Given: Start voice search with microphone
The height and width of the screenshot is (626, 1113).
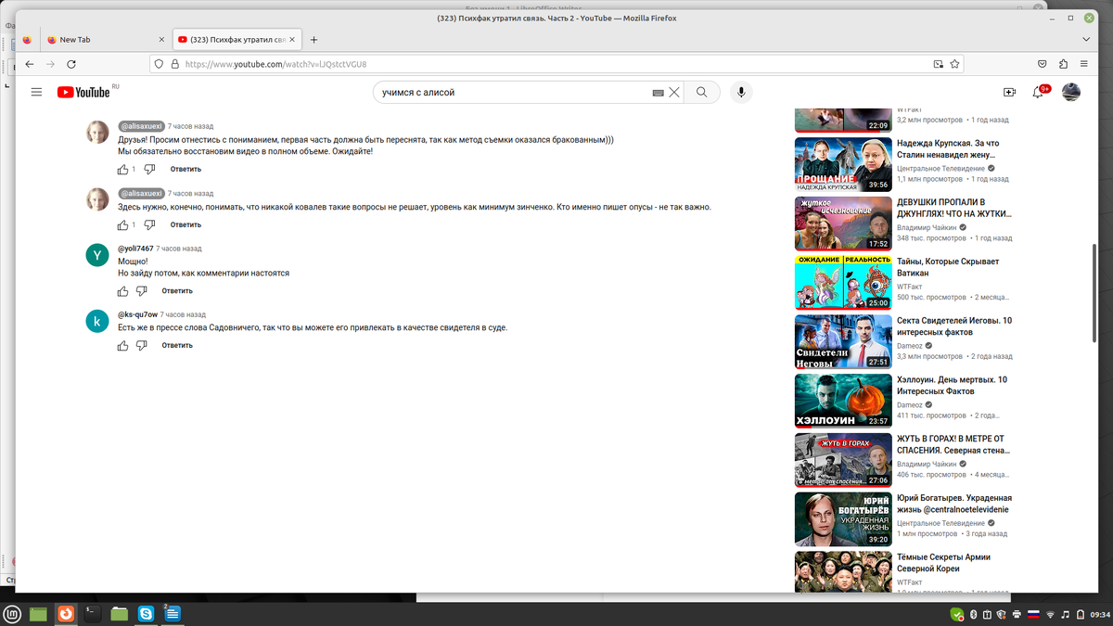Looking at the screenshot, I should (740, 92).
